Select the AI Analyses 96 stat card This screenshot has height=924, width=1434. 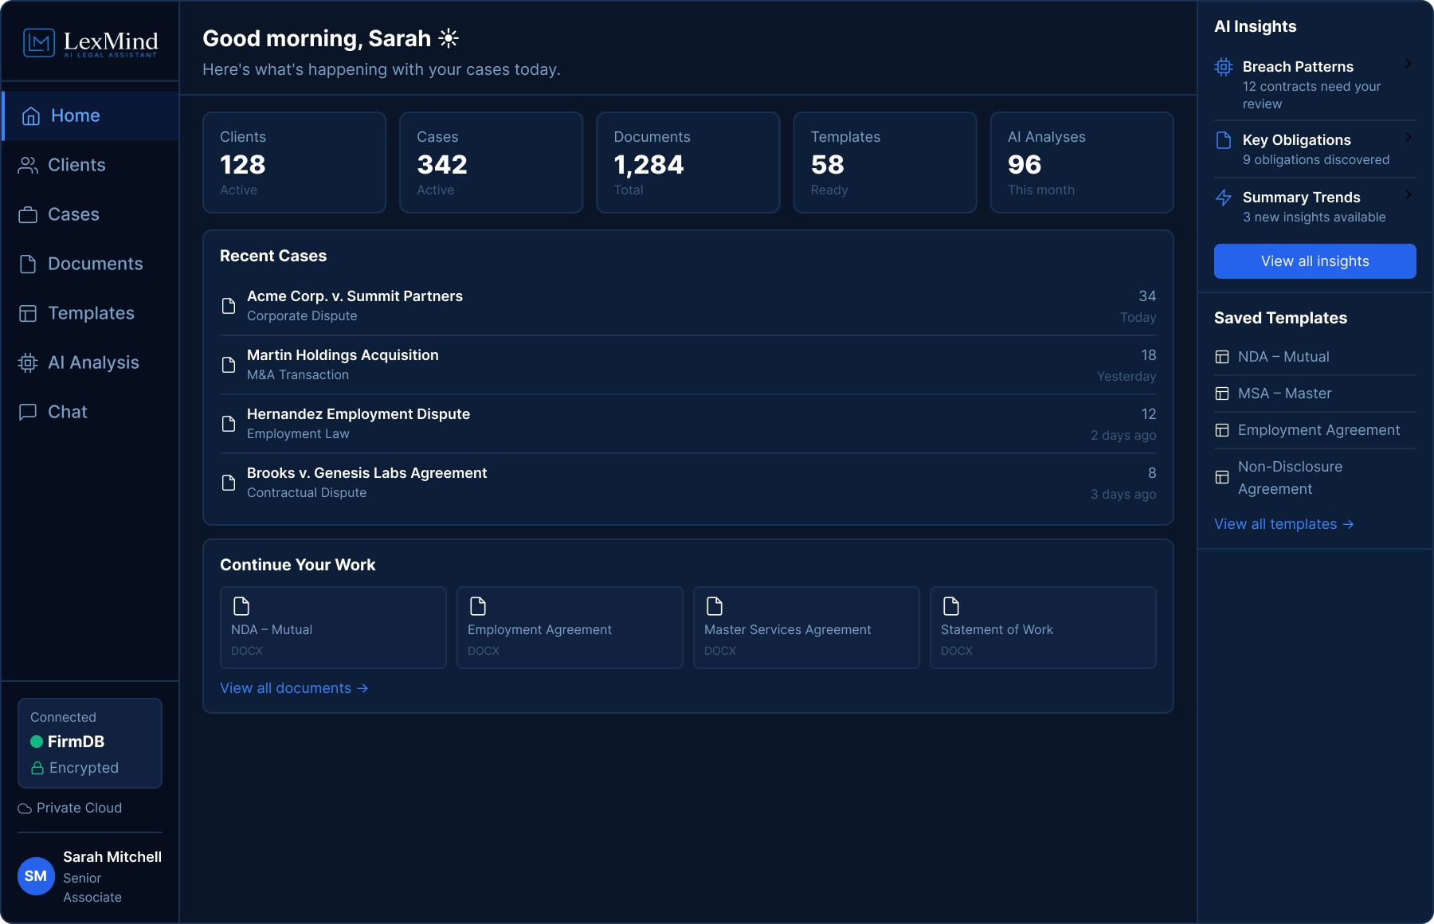pyautogui.click(x=1082, y=162)
